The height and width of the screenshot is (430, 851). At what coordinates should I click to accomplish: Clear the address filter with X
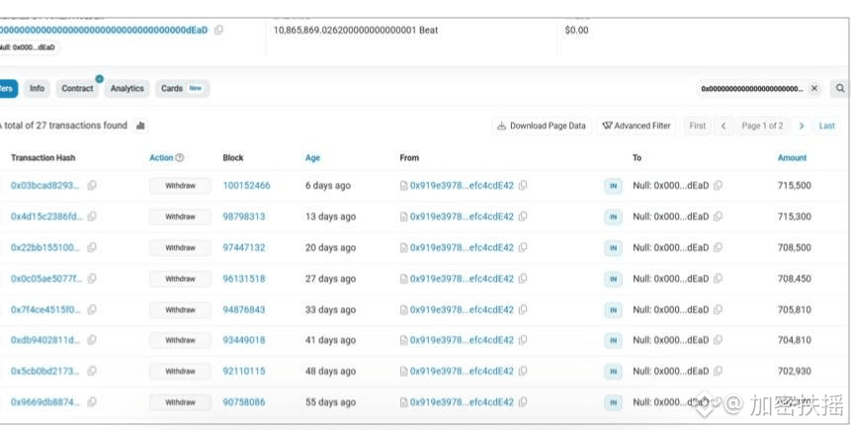pyautogui.click(x=814, y=89)
